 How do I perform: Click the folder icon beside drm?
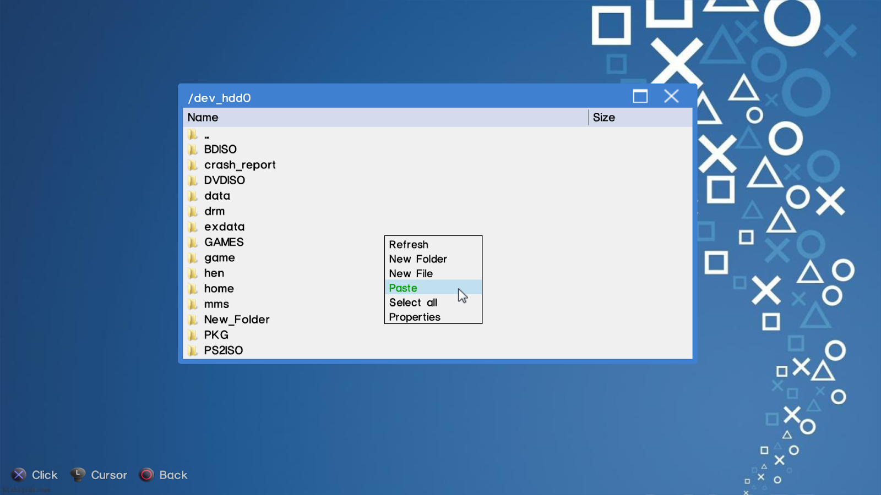(193, 211)
